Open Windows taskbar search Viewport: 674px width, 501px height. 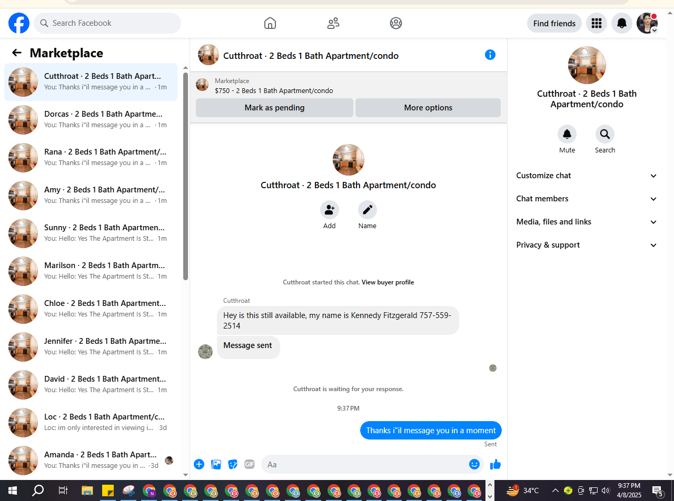coord(38,490)
